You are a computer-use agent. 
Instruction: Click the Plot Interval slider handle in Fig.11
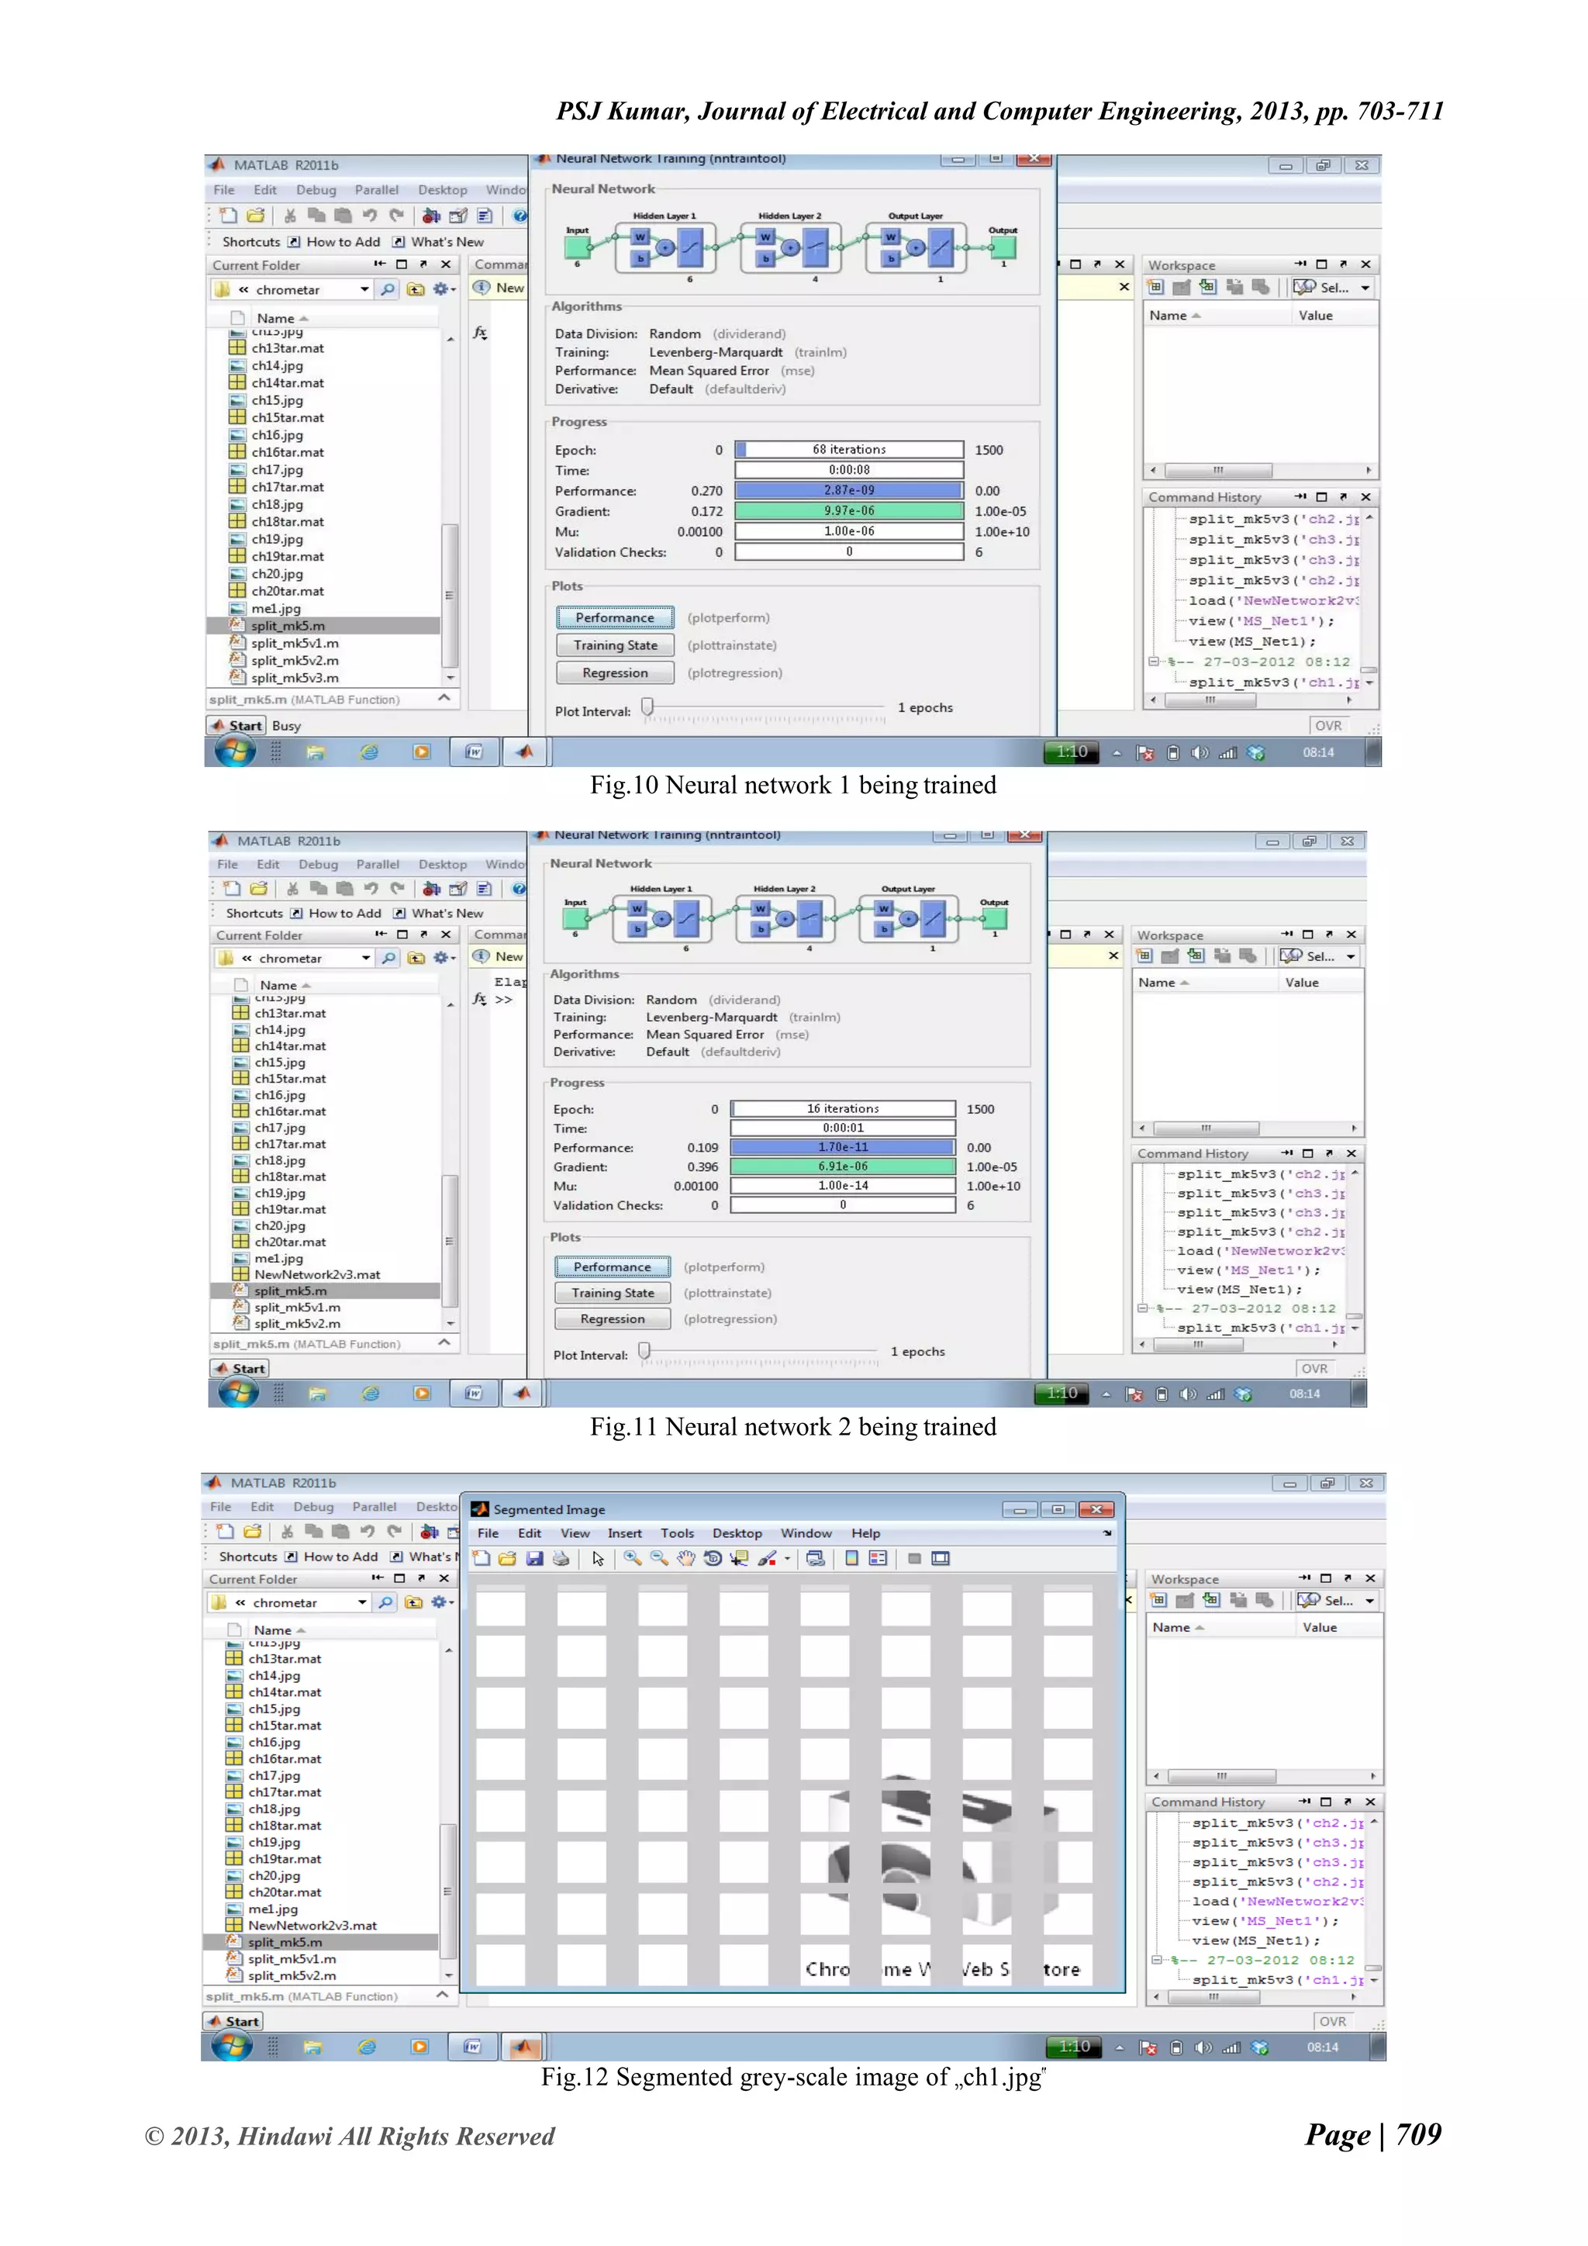pyautogui.click(x=644, y=1351)
